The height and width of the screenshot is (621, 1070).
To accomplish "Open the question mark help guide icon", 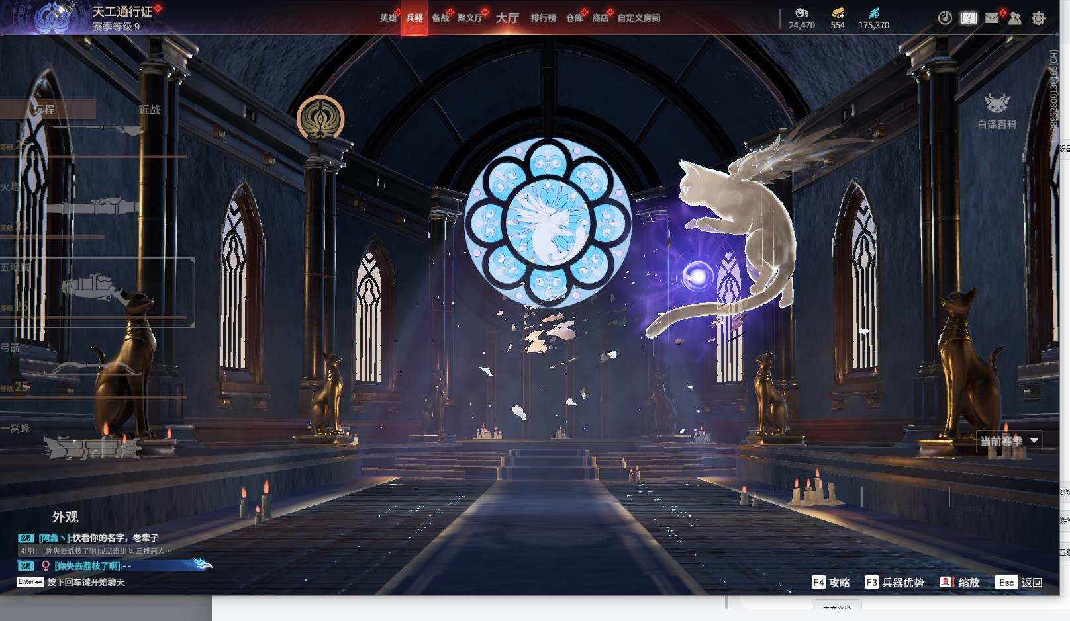I will pyautogui.click(x=969, y=18).
